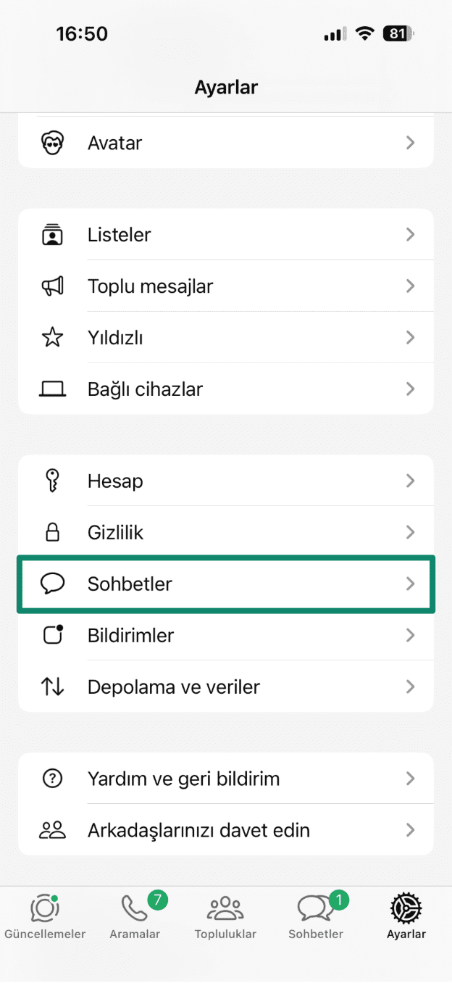This screenshot has height=983, width=452.
Task: Tap the Yardım question mark icon
Action: pyautogui.click(x=52, y=779)
